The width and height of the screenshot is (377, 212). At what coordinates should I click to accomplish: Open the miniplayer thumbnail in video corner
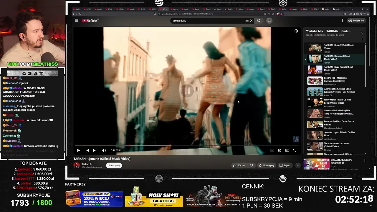point(296,139)
